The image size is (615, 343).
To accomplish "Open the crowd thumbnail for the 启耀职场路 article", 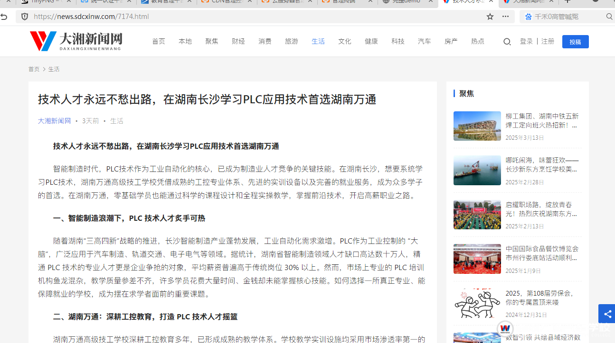I will click(477, 215).
